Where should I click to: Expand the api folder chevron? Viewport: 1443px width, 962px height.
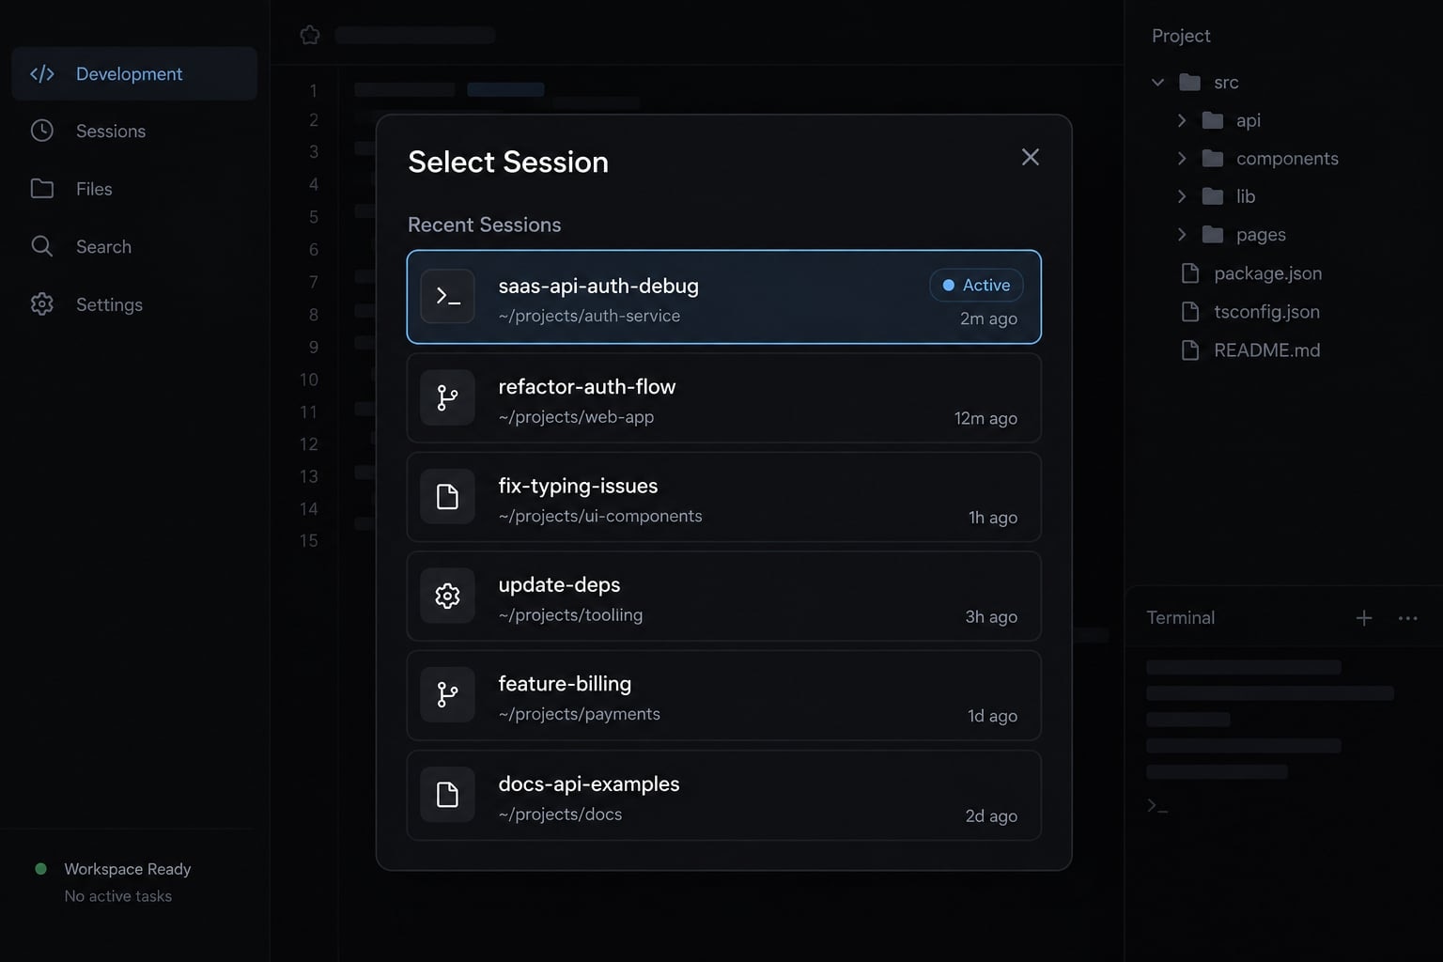tap(1182, 120)
